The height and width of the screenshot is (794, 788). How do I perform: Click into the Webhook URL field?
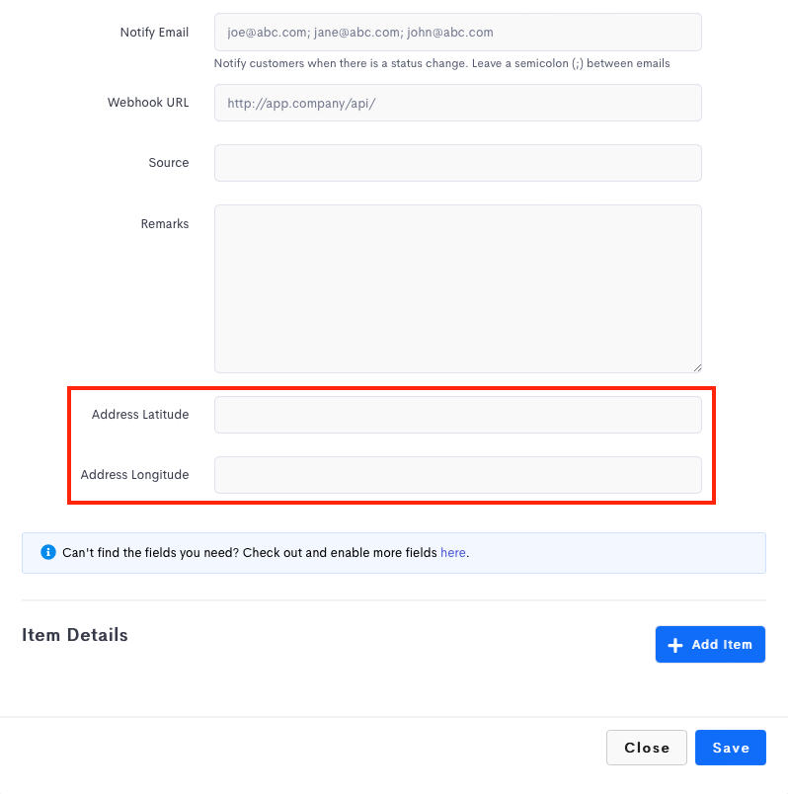tap(457, 103)
